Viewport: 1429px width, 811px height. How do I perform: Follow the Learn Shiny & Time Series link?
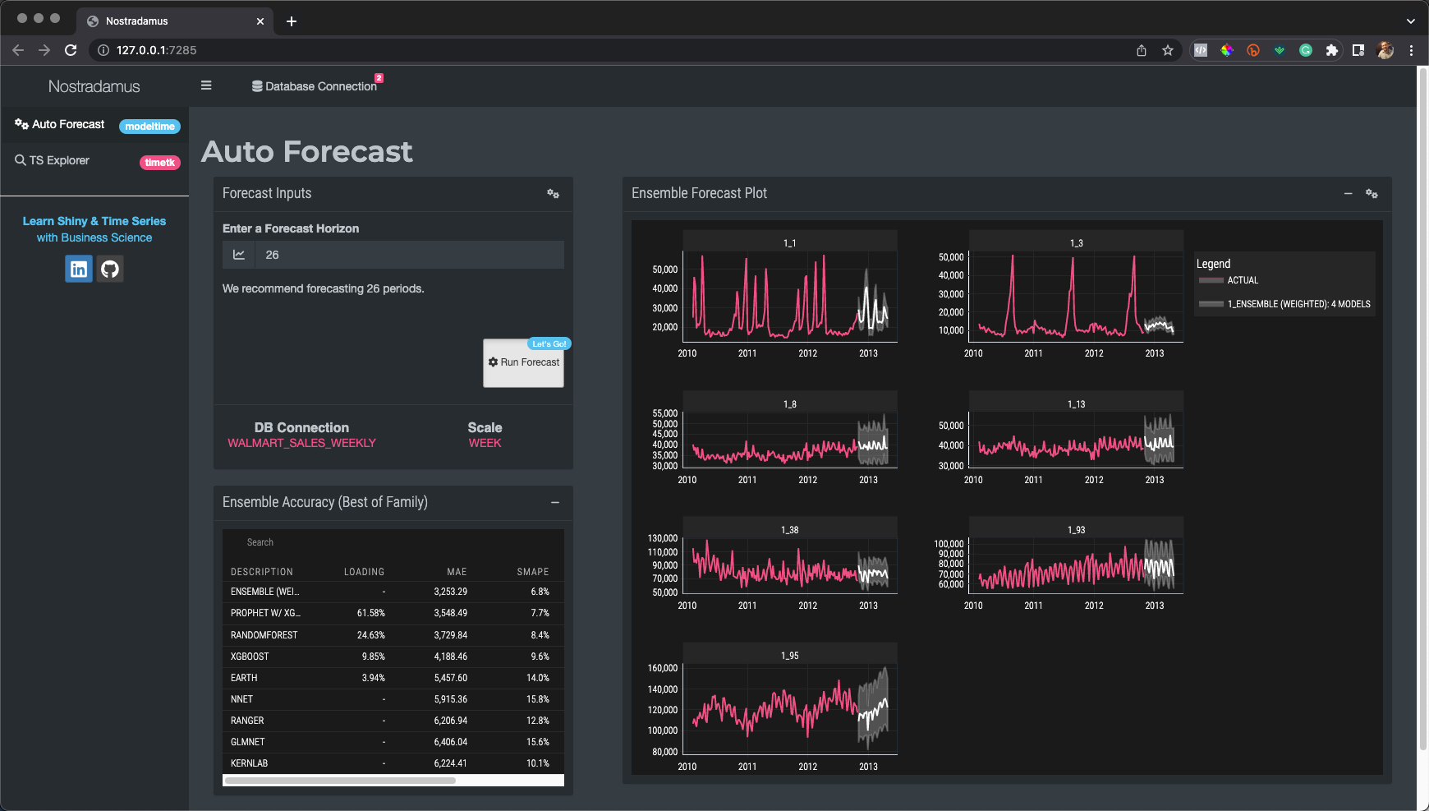pyautogui.click(x=94, y=221)
